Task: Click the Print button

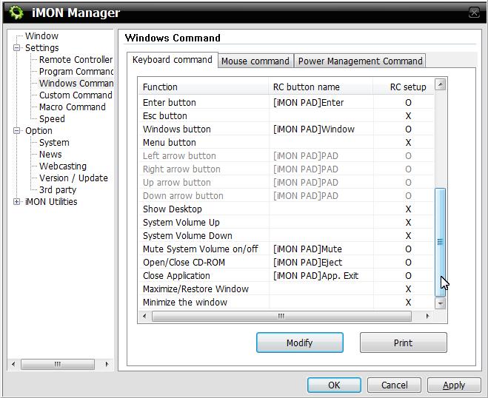Action: tap(403, 343)
